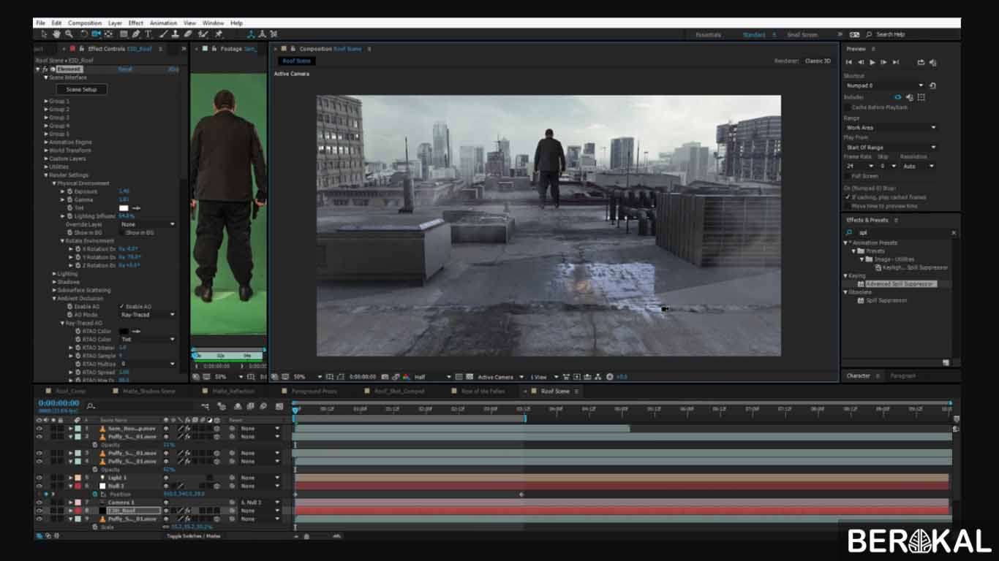Select the Hand tool in the toolbar
Image resolution: width=999 pixels, height=561 pixels.
[56, 34]
